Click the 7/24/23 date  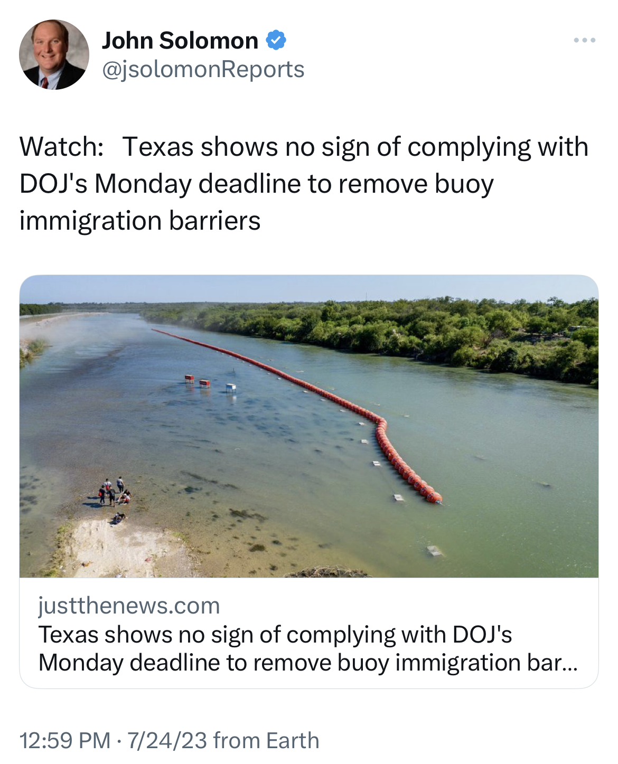tap(167, 740)
